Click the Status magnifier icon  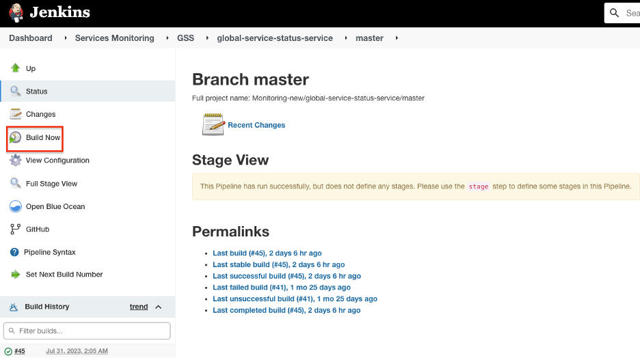pos(16,91)
